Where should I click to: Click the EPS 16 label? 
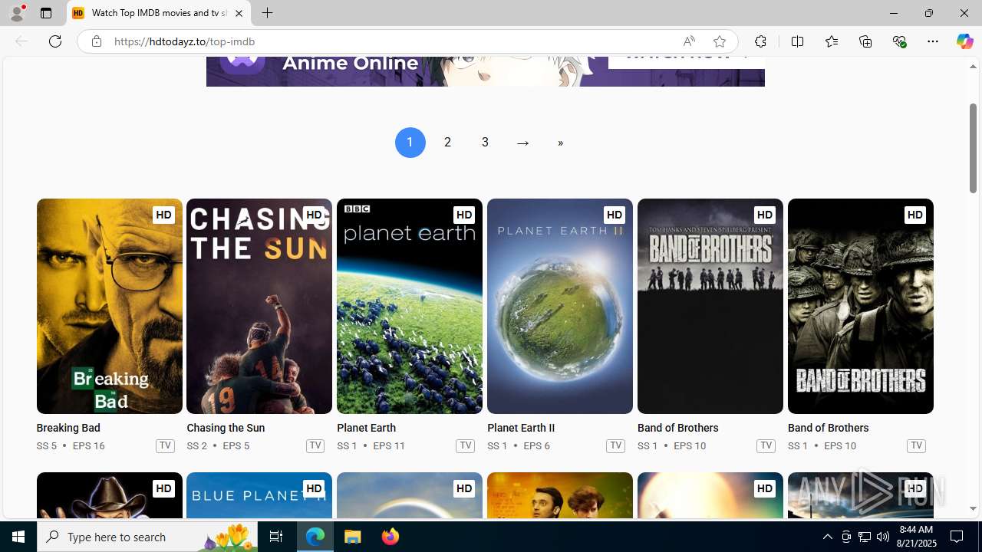(88, 445)
